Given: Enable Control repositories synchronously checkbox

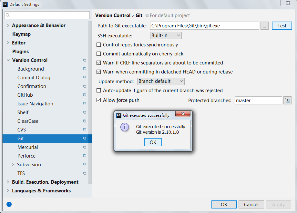Looking at the screenshot, I should pyautogui.click(x=99, y=45).
